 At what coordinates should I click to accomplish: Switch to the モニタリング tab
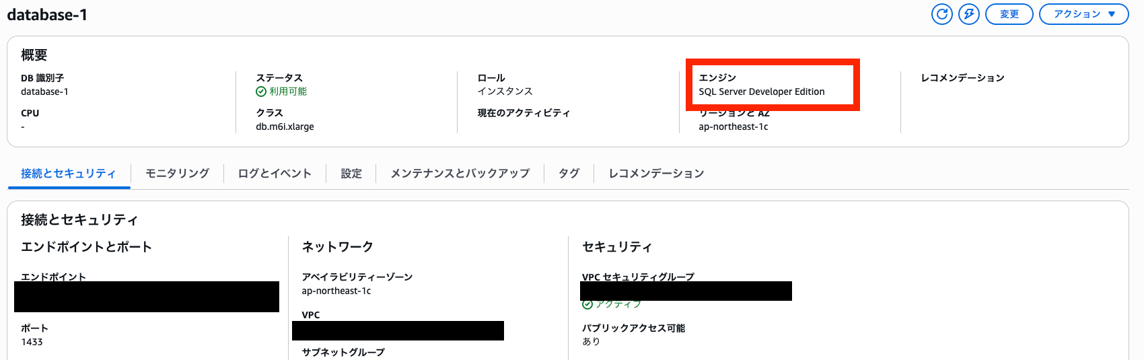[177, 174]
